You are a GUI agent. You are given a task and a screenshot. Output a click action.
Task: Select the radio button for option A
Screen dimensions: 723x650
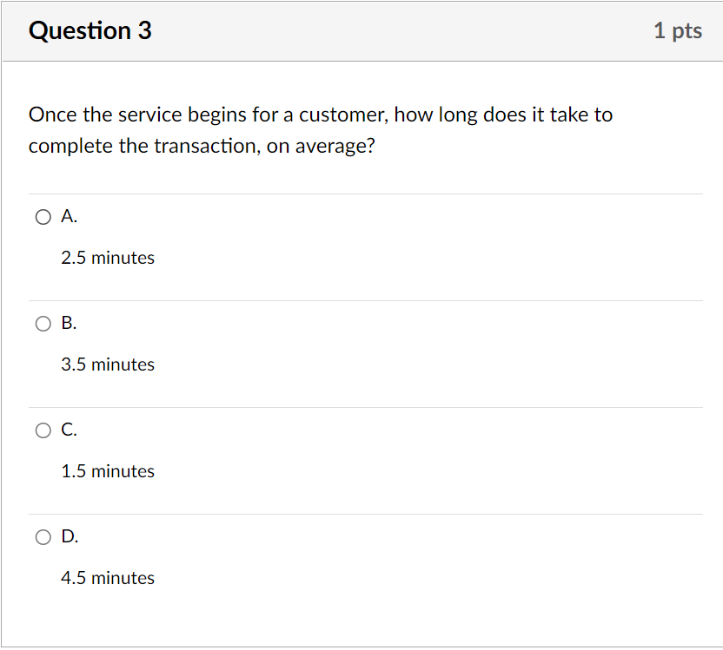43,217
